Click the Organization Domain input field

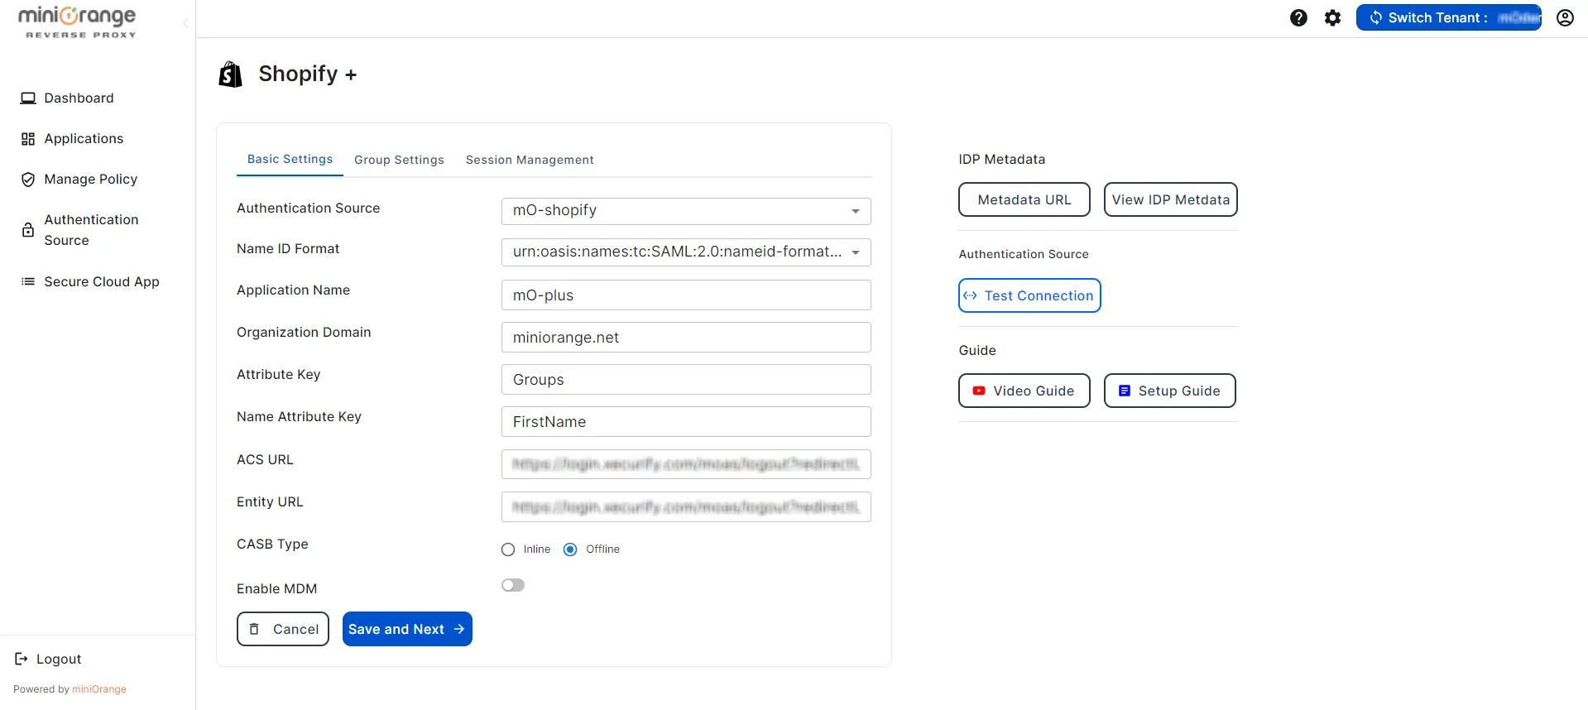(x=686, y=338)
